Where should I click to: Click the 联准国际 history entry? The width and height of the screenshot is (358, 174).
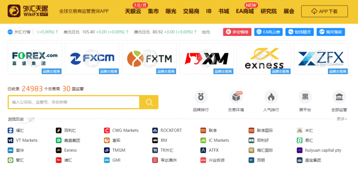(261, 130)
